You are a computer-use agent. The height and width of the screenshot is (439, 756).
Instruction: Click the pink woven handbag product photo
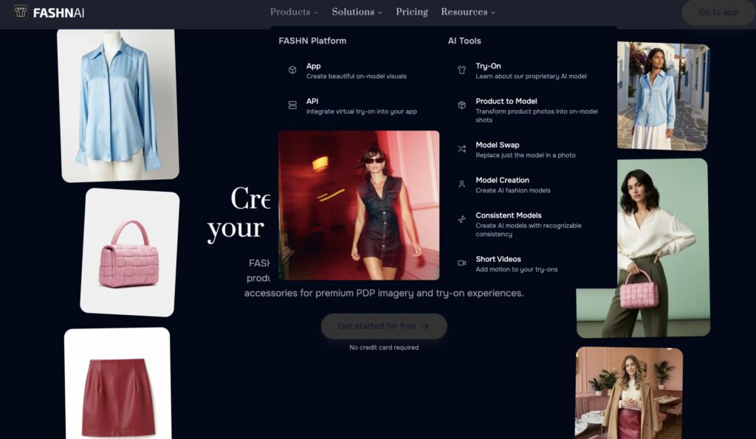coord(130,252)
